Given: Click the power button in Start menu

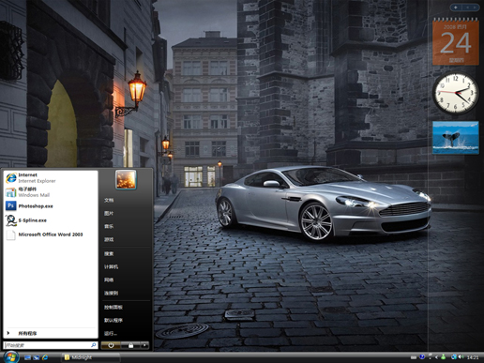Looking at the screenshot, I should tap(111, 345).
